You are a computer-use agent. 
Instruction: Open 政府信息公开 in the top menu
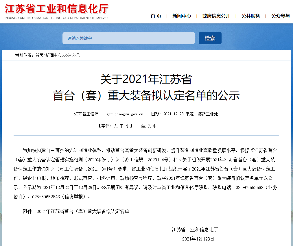click(216, 16)
